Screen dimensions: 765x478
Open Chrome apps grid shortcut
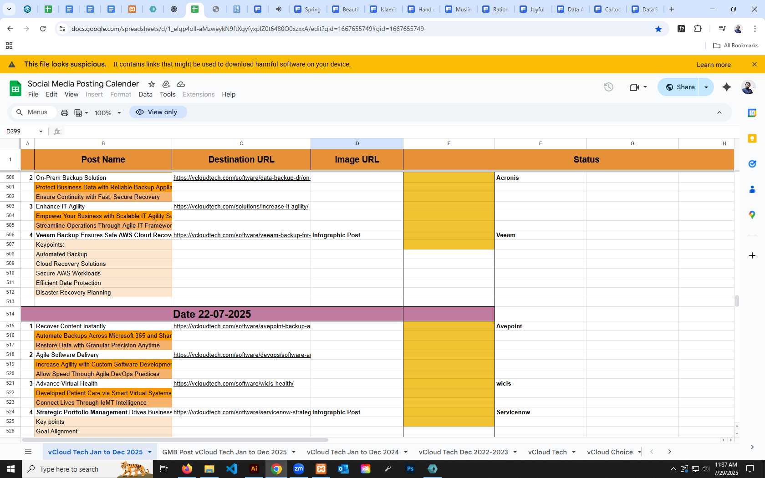coord(9,46)
